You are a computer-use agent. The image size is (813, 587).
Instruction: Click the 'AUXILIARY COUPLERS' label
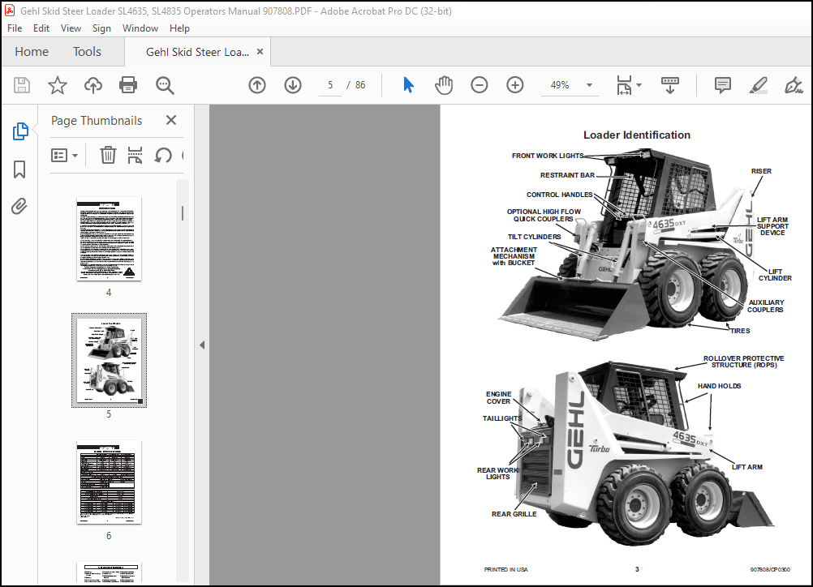[765, 306]
